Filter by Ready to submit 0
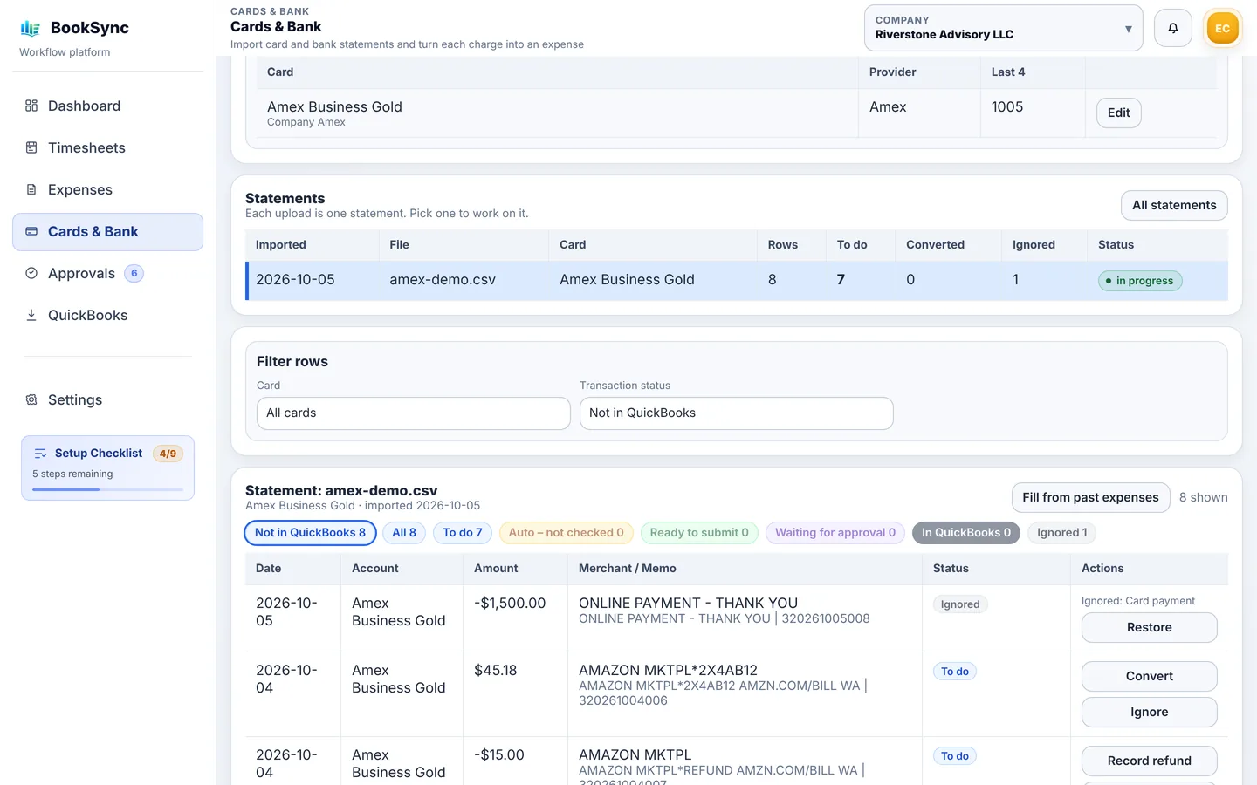The height and width of the screenshot is (785, 1257). [699, 533]
